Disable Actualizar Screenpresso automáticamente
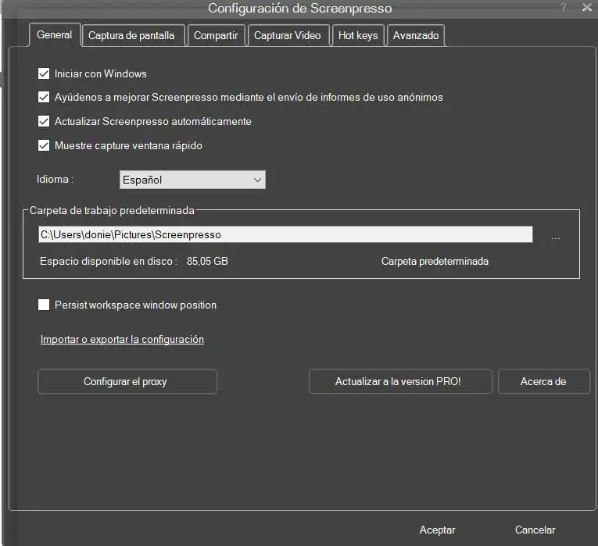The image size is (598, 546). point(44,122)
